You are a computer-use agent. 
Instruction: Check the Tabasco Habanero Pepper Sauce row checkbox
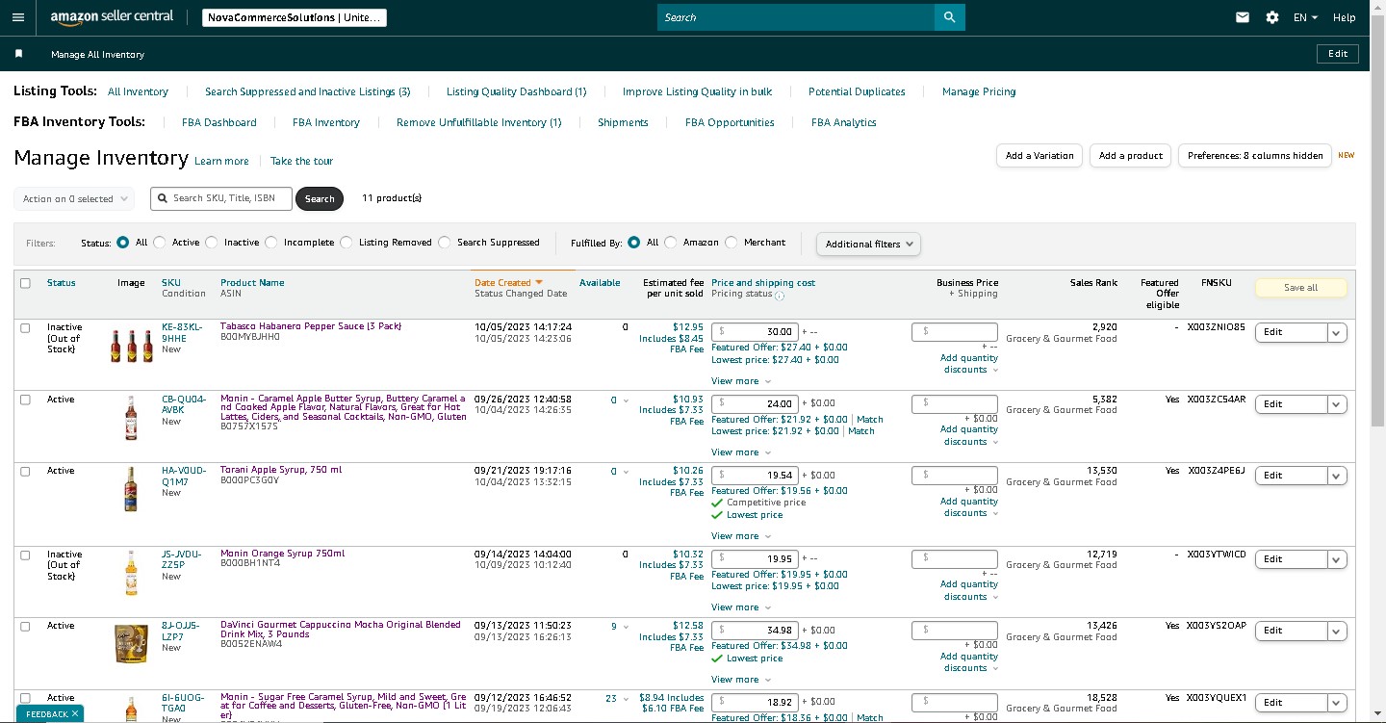[x=25, y=327]
